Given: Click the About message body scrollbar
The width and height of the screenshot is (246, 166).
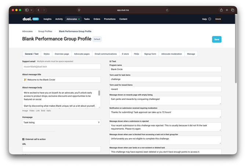Looking at the screenshot, I should pyautogui.click(x=99, y=94).
